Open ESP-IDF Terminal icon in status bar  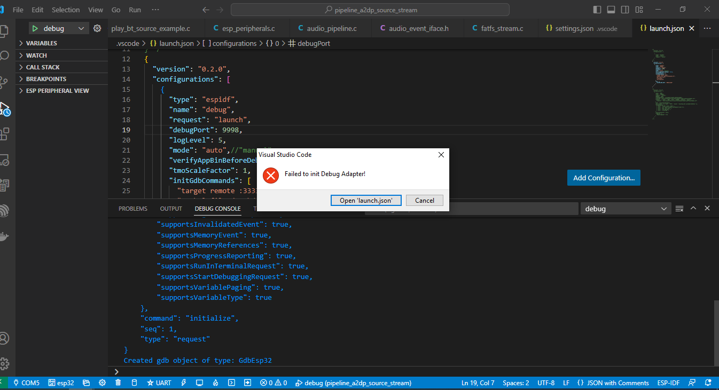point(232,383)
